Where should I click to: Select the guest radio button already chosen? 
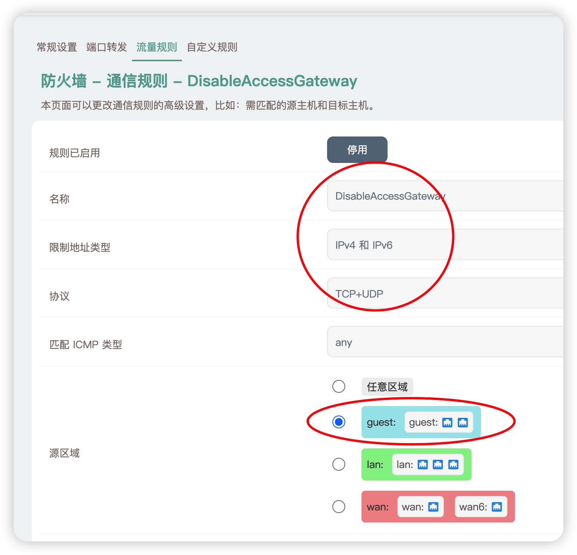pos(339,422)
